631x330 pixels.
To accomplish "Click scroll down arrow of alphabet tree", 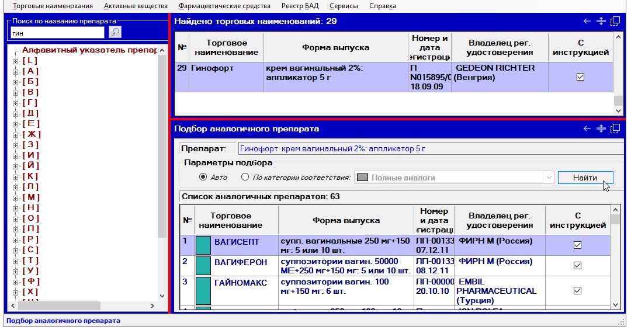I will click(x=162, y=296).
